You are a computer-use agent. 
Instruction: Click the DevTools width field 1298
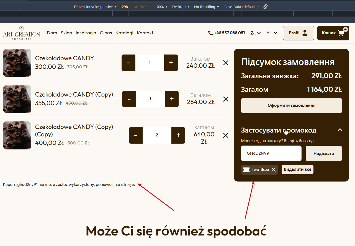tap(126, 7)
